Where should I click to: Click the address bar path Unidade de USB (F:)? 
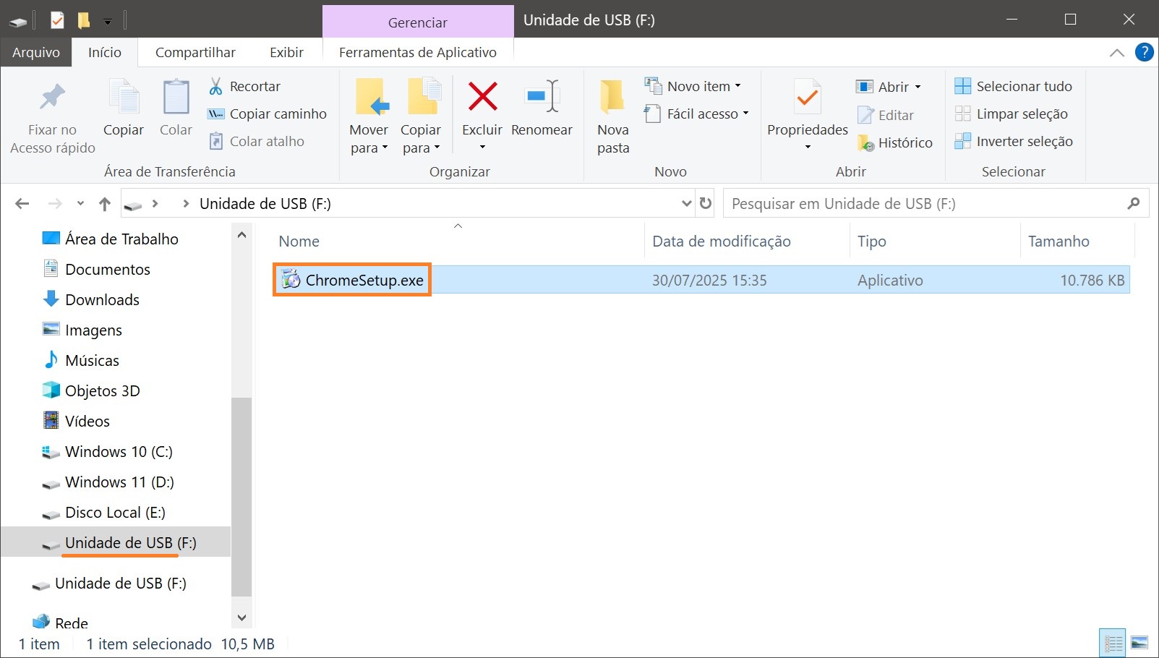(265, 204)
